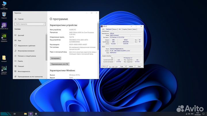The height and width of the screenshot is (116, 207).
Task: Click the Manufacturer value ASRock in CPU-Z
Action: 125,34
